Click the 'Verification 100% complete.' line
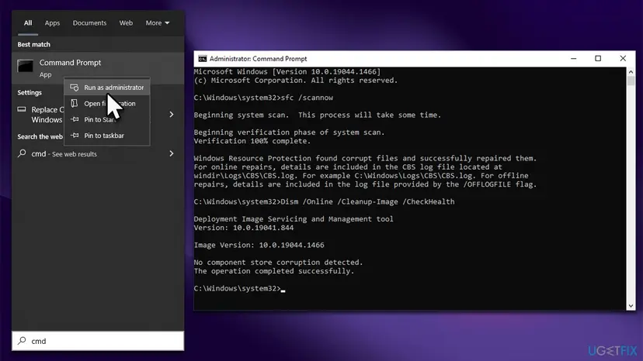This screenshot has height=361, width=643. click(x=252, y=141)
